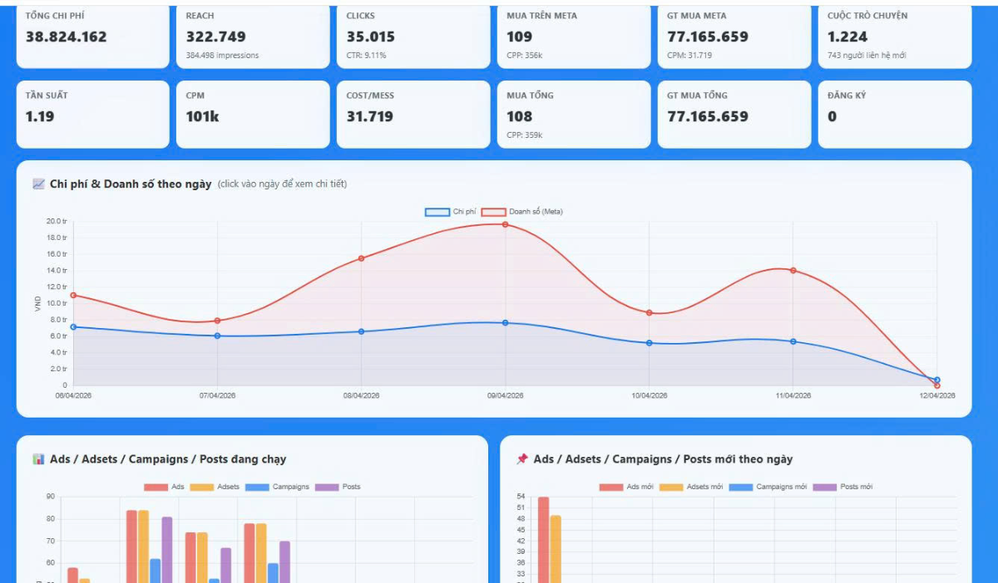Click the x-axis date label 12/04/2026
998x583 pixels.
point(937,395)
